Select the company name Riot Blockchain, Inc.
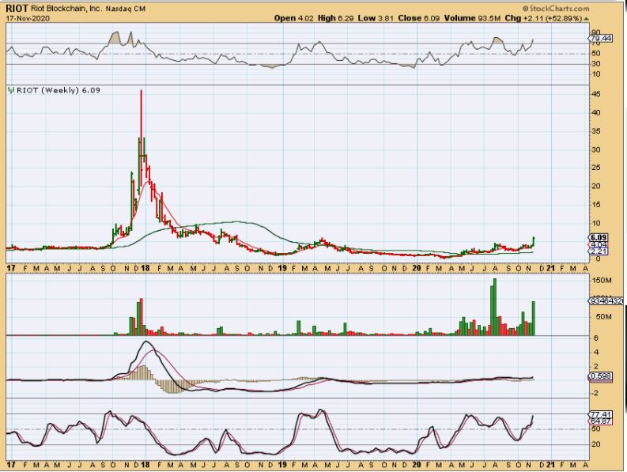 [x=66, y=9]
